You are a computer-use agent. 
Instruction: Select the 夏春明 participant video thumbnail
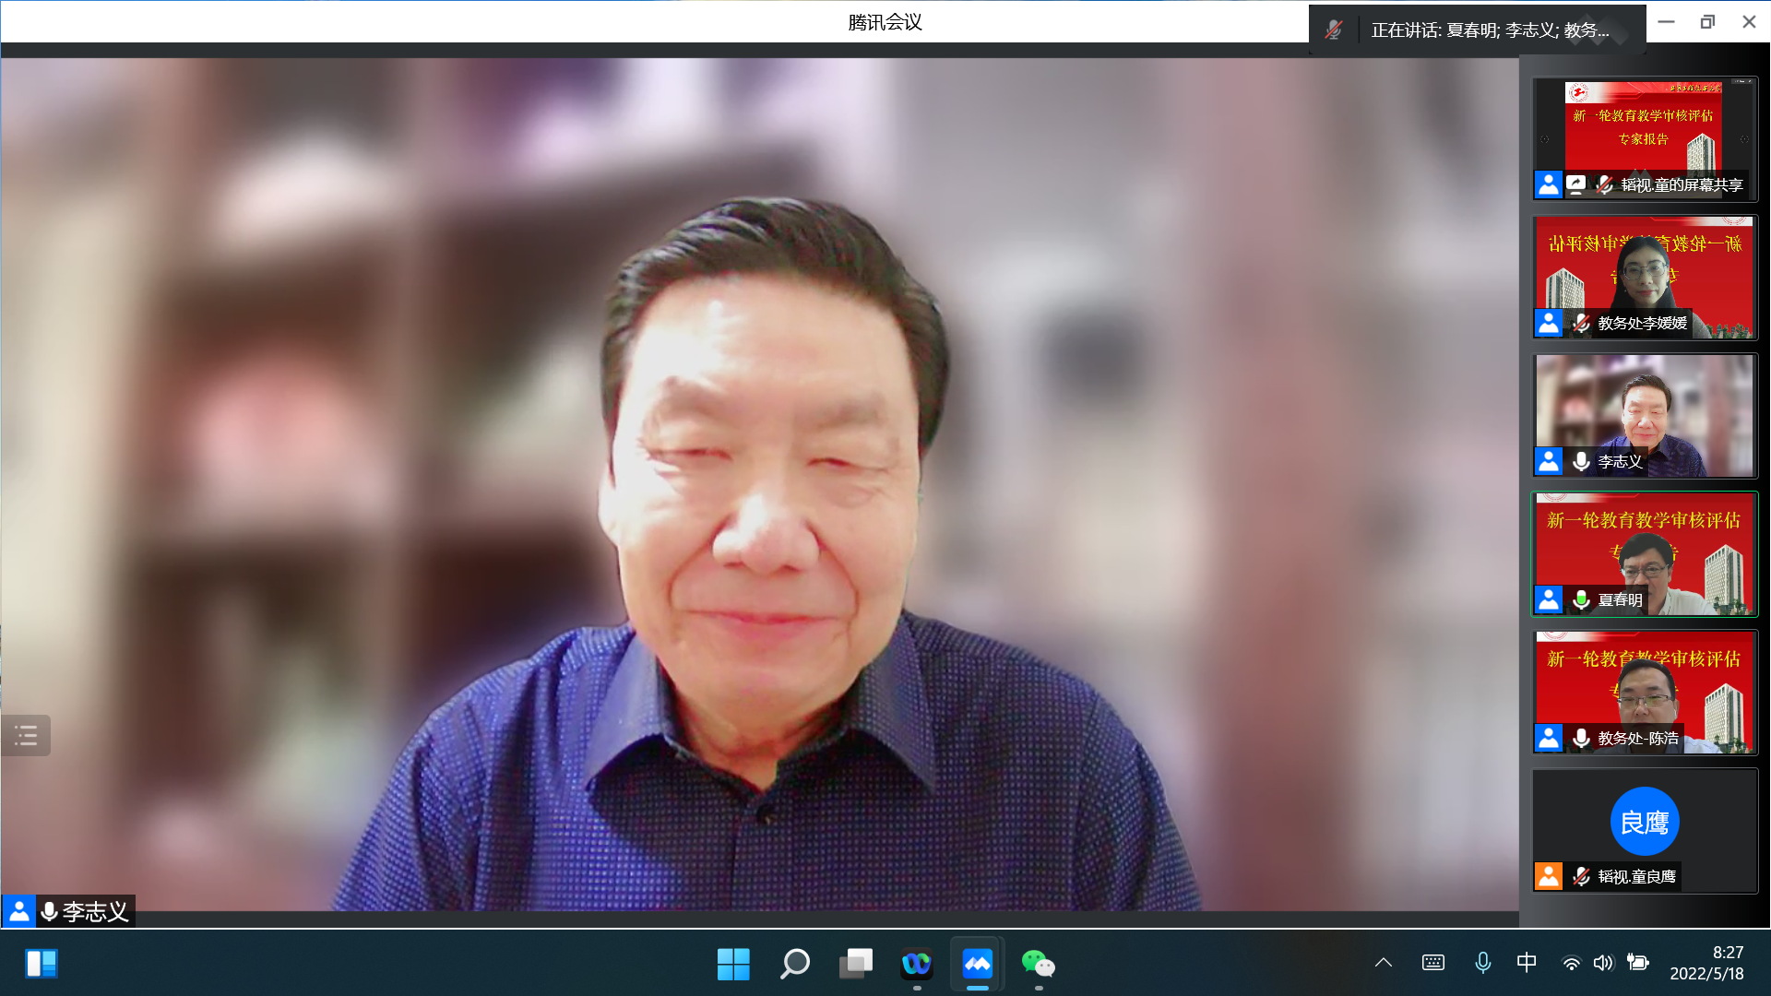click(1644, 553)
